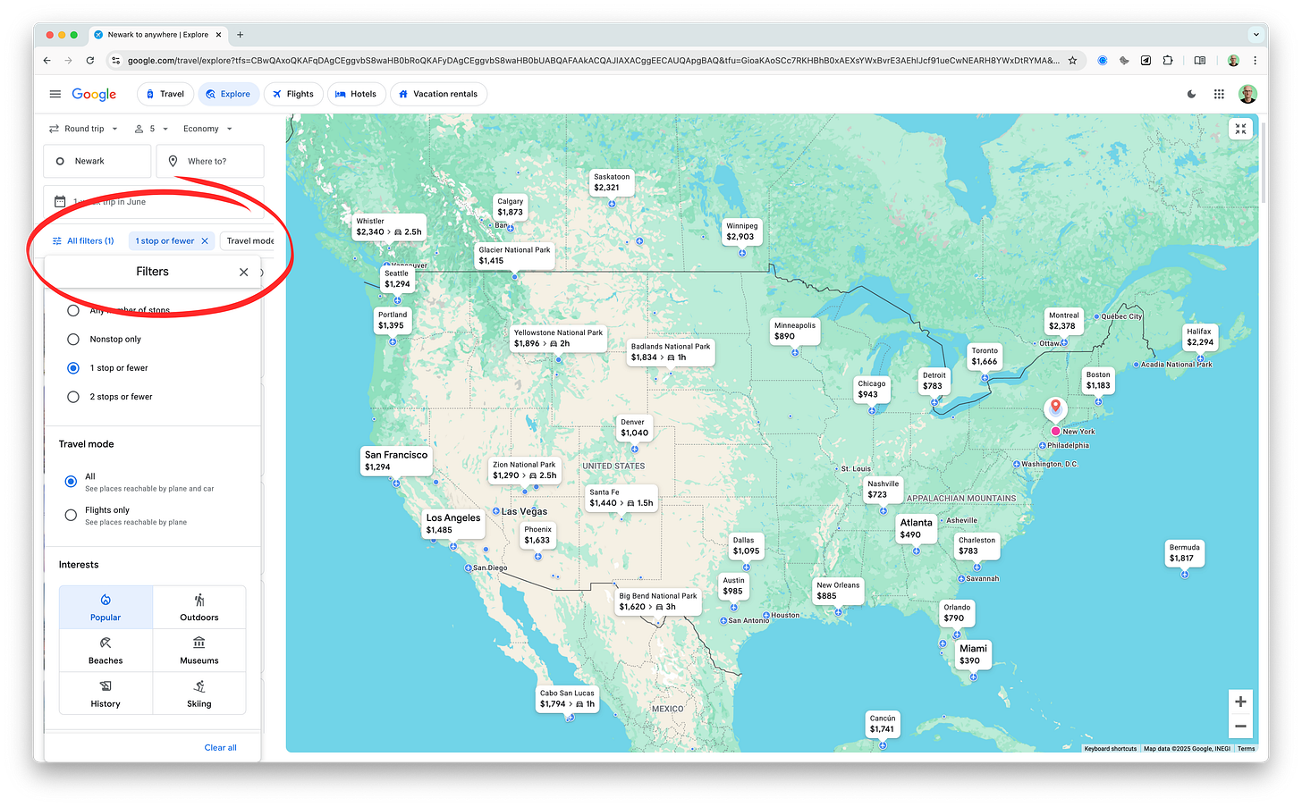Open passengers count dropdown showing 5

click(x=151, y=129)
